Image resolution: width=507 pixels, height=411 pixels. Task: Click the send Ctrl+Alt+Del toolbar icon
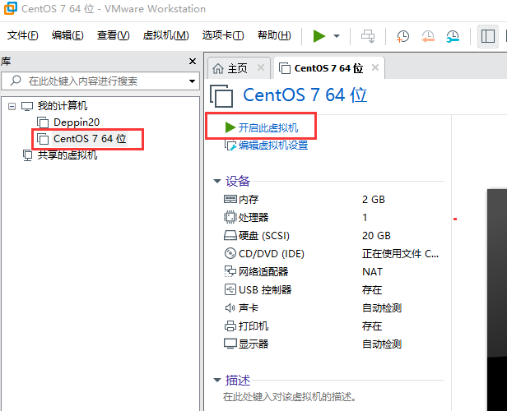tap(368, 36)
